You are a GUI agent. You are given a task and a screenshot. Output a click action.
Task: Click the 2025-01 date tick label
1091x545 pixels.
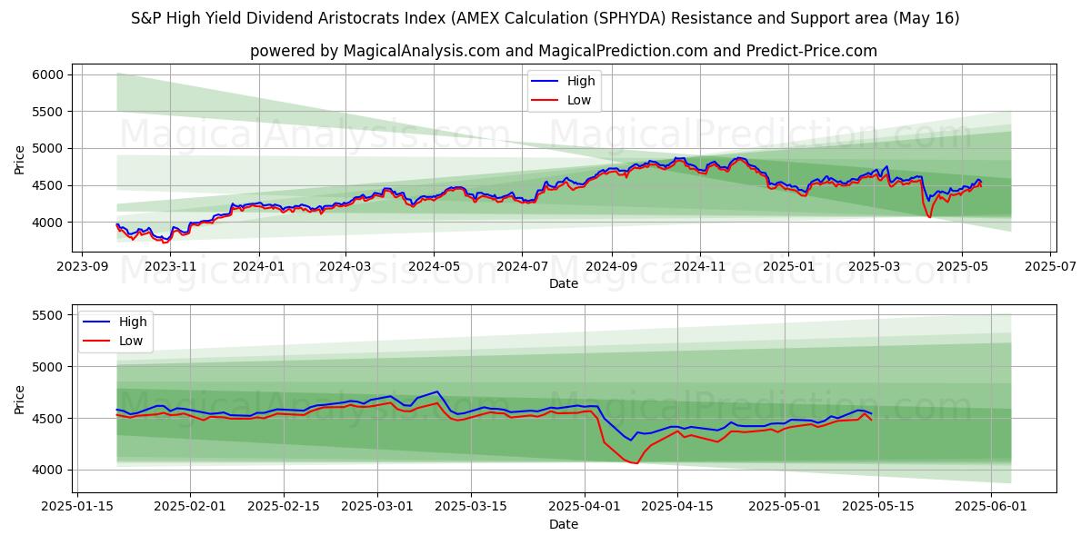pyautogui.click(x=787, y=267)
